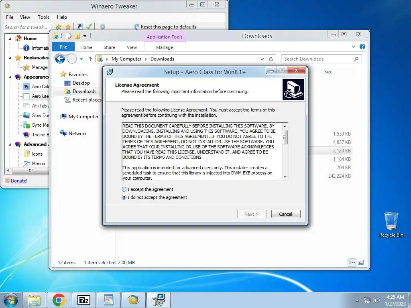The height and width of the screenshot is (308, 411).
Task: Open Customize Quick Access Toolbar dropdown
Action: 85,36
